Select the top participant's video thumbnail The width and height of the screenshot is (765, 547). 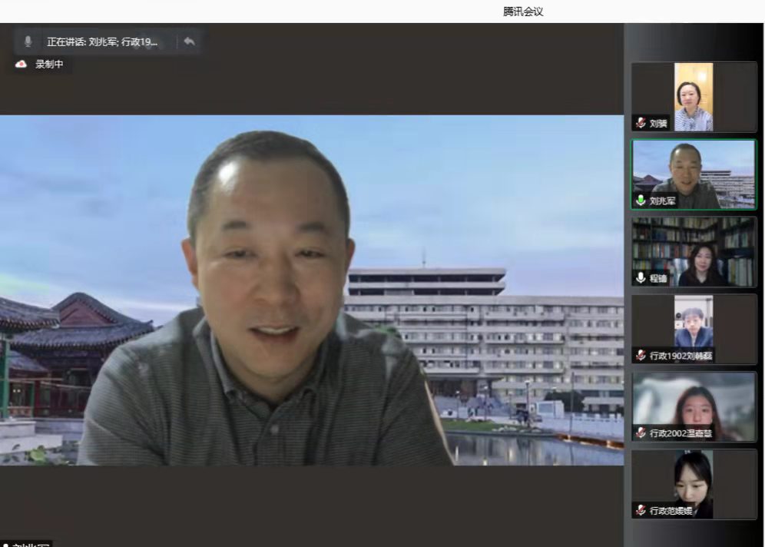(x=694, y=96)
